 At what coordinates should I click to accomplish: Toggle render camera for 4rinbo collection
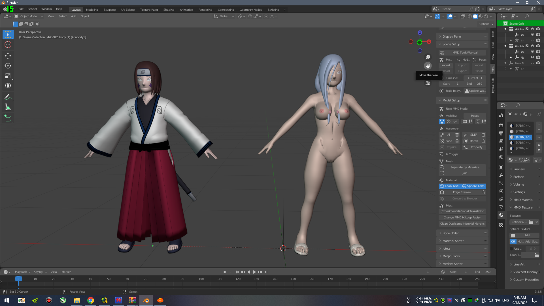(538, 29)
